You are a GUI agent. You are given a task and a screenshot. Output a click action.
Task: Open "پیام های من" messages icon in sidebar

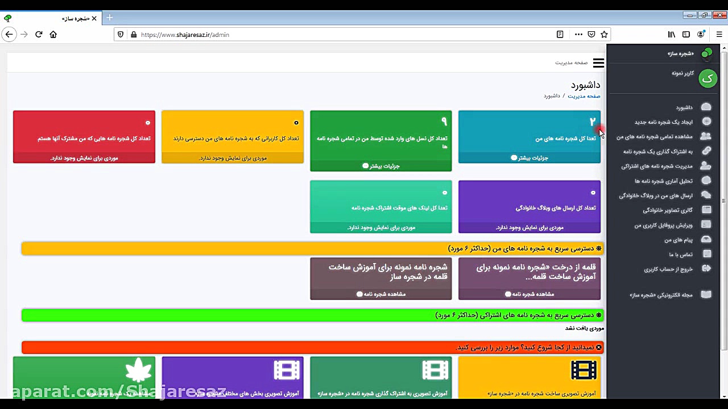[706, 239]
